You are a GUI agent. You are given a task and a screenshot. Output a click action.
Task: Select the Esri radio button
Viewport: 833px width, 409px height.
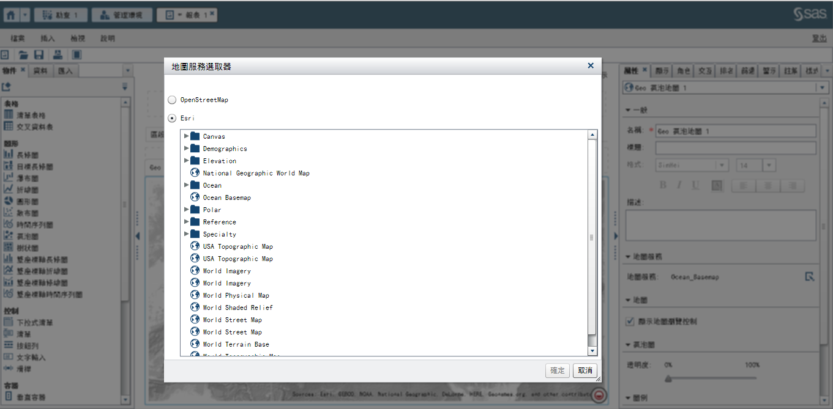coord(172,118)
